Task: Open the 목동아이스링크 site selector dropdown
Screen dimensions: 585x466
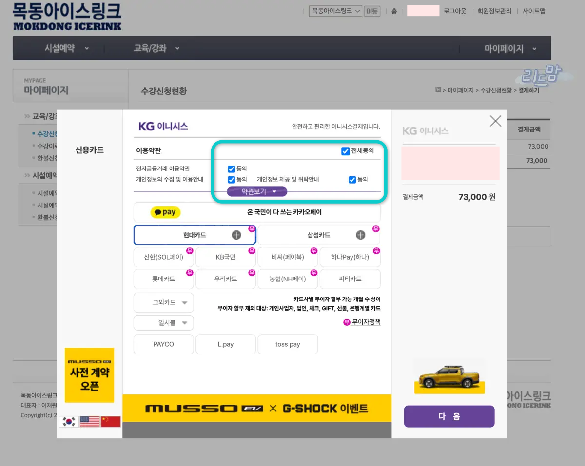Action: point(335,11)
